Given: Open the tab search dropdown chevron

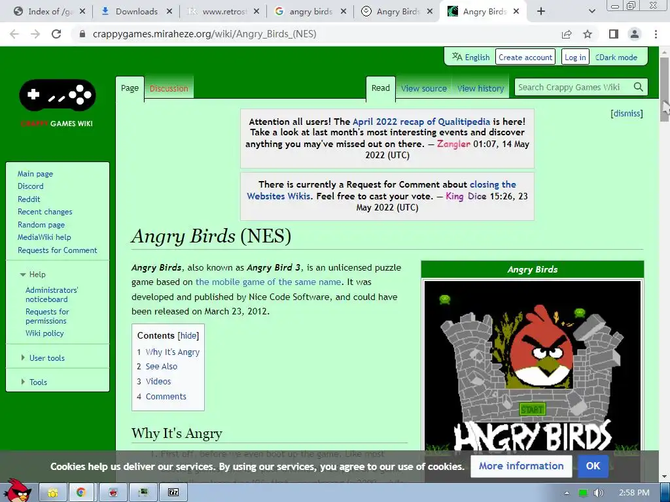Looking at the screenshot, I should point(591,12).
